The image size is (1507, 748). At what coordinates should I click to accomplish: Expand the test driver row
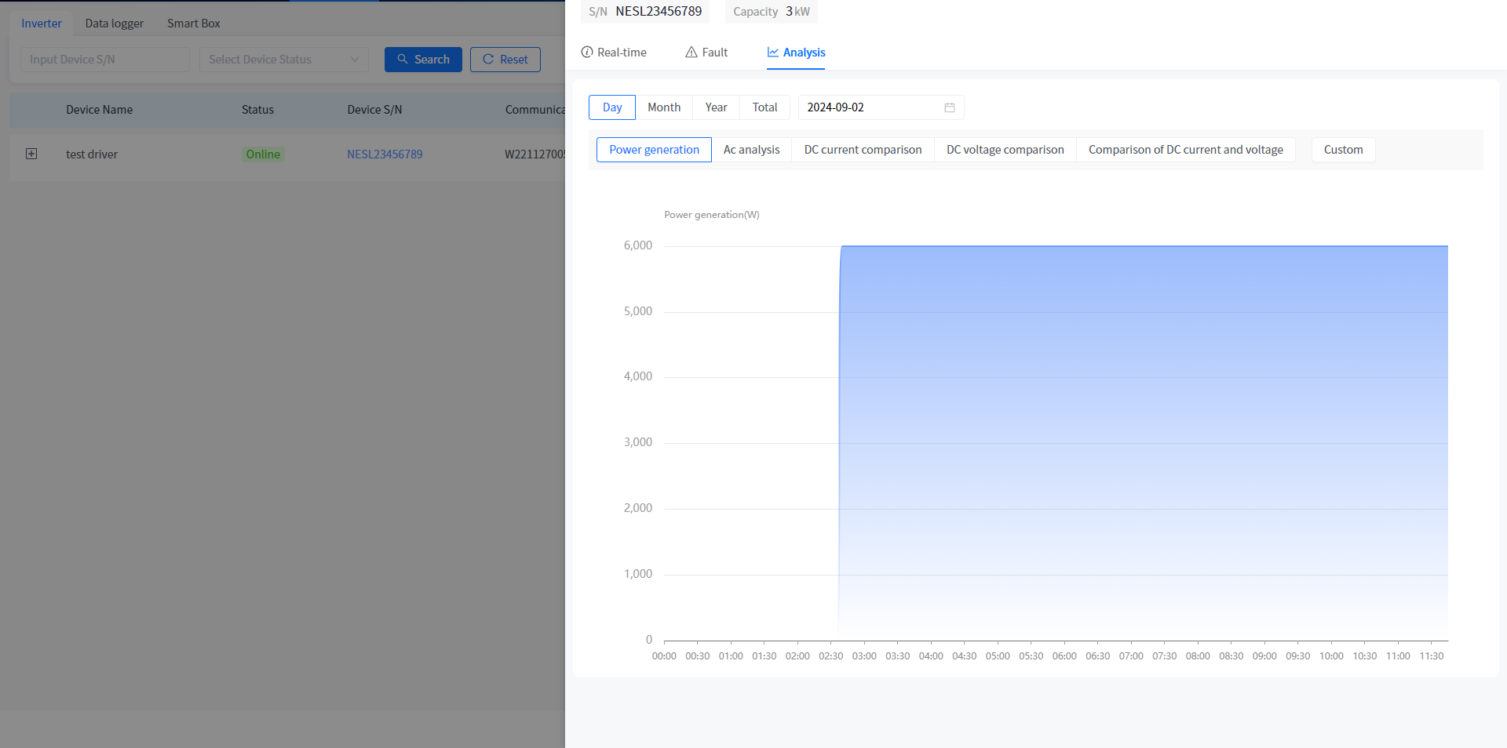tap(31, 154)
